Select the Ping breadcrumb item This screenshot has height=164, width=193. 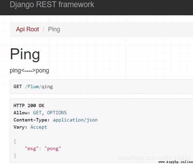pyautogui.click(x=54, y=30)
